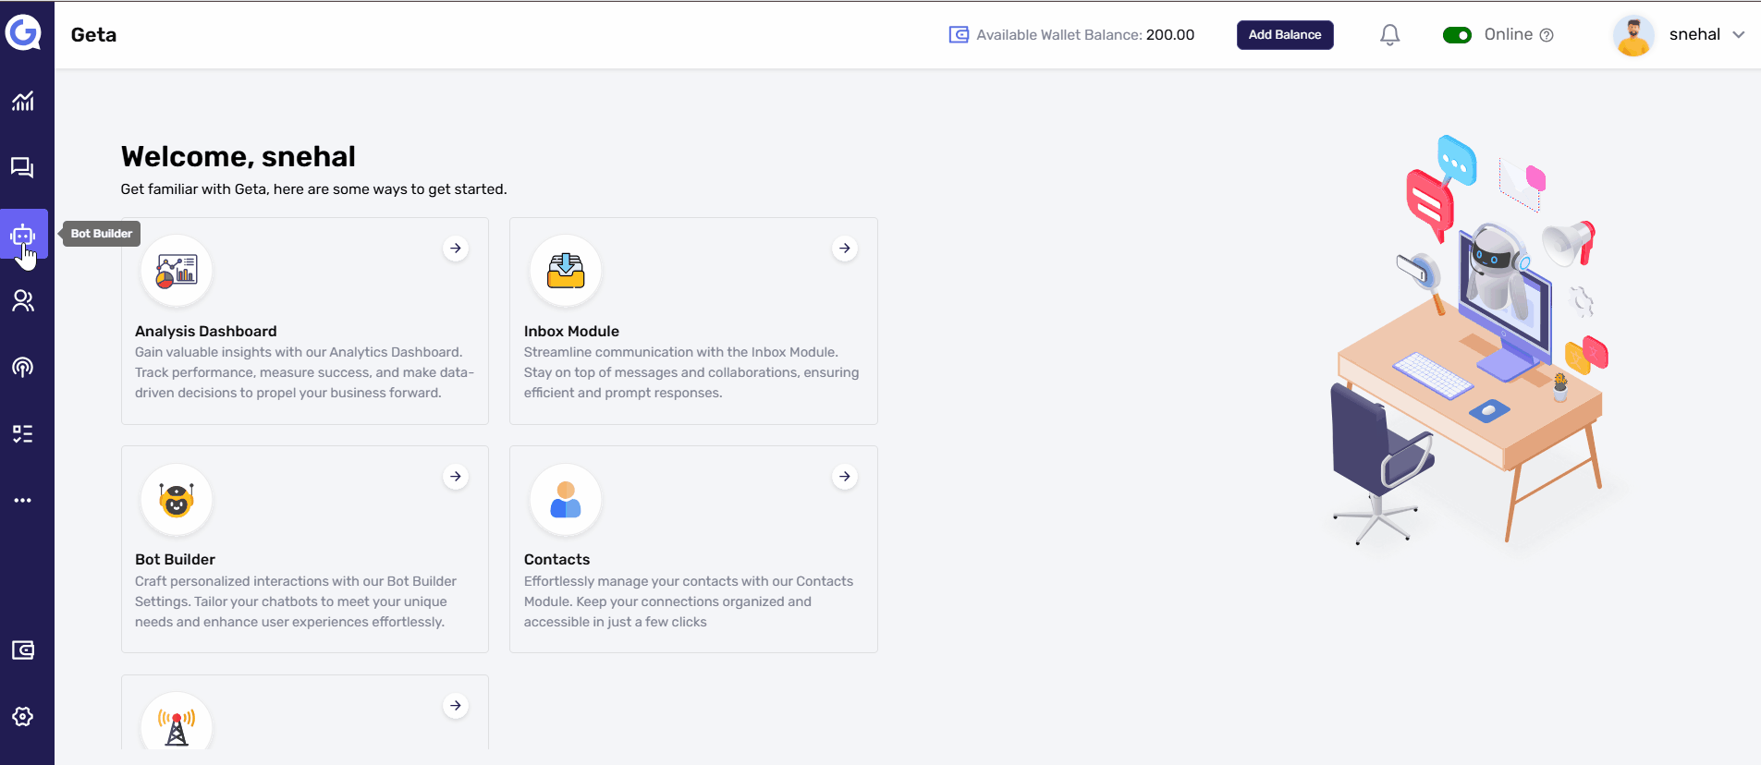The height and width of the screenshot is (765, 1761).
Task: Open the inbox chat sidebar icon
Action: click(23, 167)
